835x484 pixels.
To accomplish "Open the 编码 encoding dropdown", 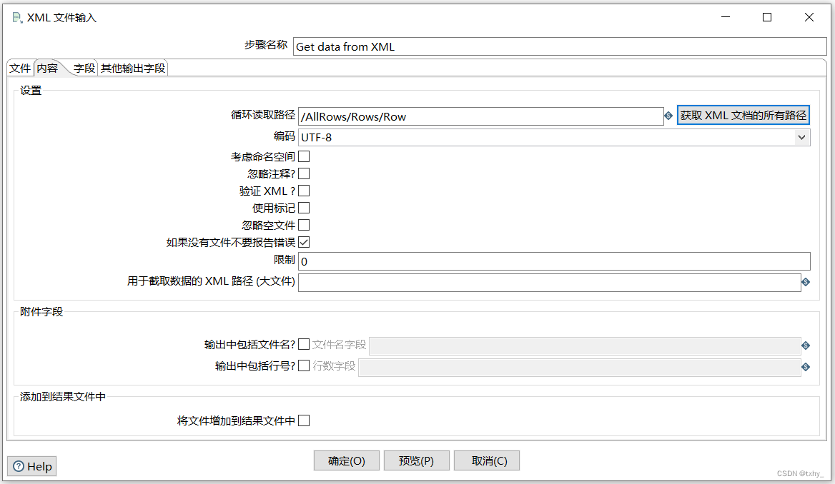I will (x=804, y=137).
